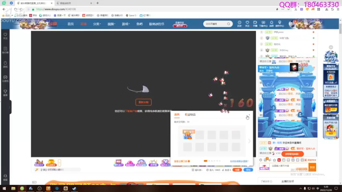This screenshot has height=192, width=342.
Task: Click the emoji face icon in chat
Action: pyautogui.click(x=261, y=160)
